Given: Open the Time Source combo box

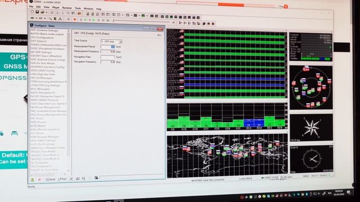Looking at the screenshot, I should (x=111, y=42).
